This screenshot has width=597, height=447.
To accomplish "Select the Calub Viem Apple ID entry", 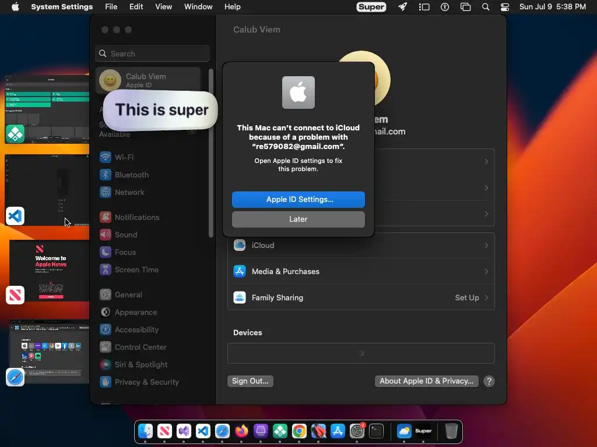I will pos(149,80).
